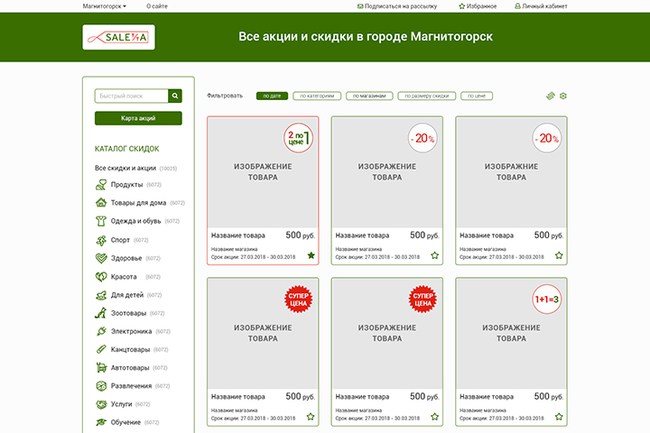Viewport: 650px width, 433px height.
Task: Open the Личный кабинет account link
Action: click(x=544, y=6)
